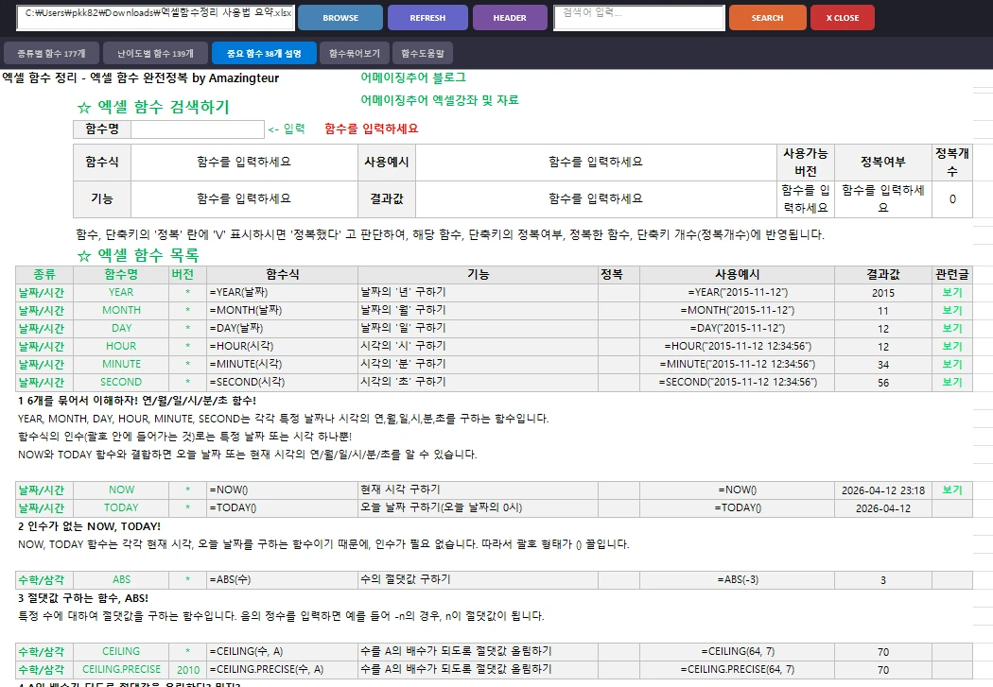
Task: Click the 정복개수 value 0 cell
Action: [951, 199]
